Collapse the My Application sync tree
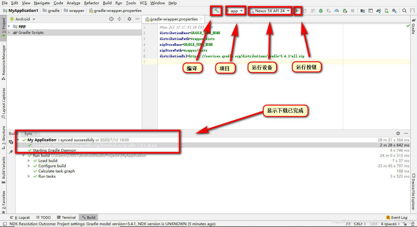The height and width of the screenshot is (227, 417). point(17,139)
